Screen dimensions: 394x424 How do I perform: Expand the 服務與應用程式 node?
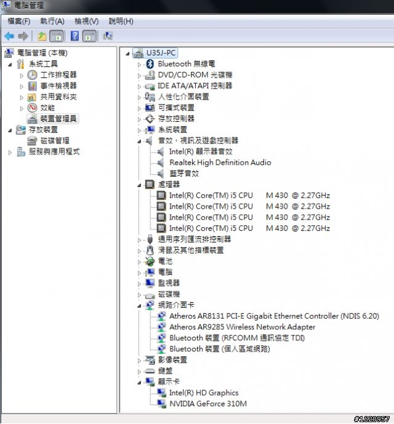pos(10,153)
